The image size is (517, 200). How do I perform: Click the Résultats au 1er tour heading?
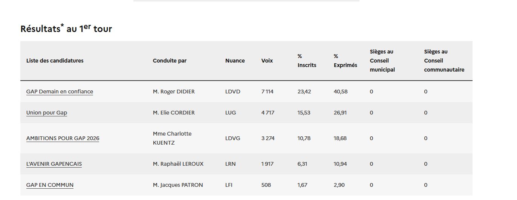point(66,29)
